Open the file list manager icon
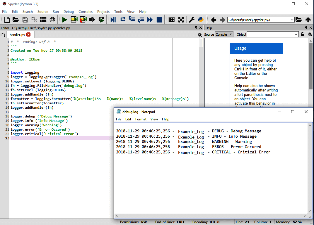This screenshot has height=225, width=314. coord(43,20)
